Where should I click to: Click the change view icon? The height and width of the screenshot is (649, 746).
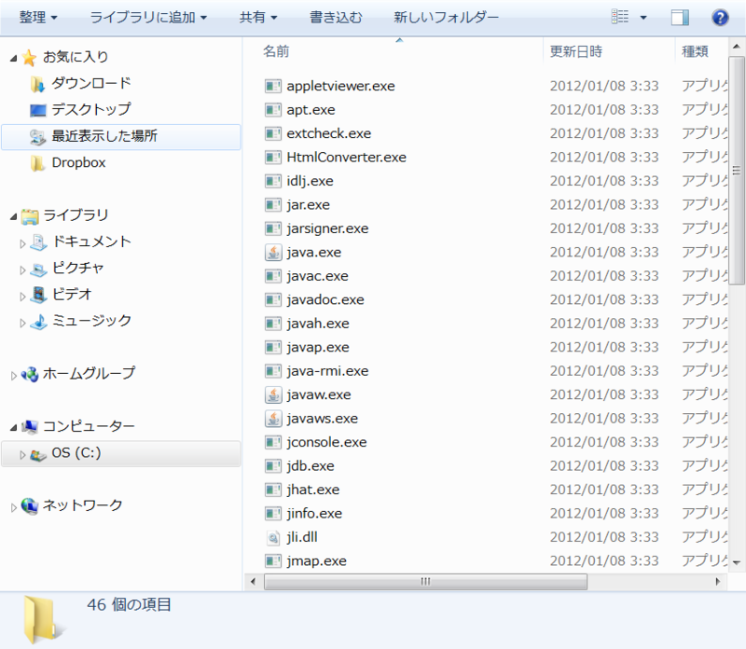[620, 17]
